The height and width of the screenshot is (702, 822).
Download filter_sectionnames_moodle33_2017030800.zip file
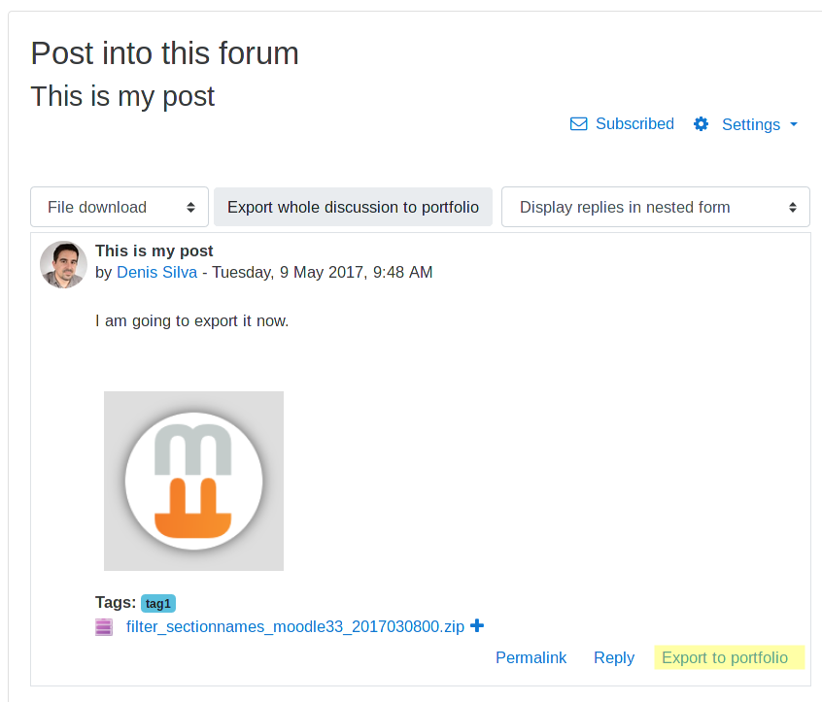click(x=295, y=626)
